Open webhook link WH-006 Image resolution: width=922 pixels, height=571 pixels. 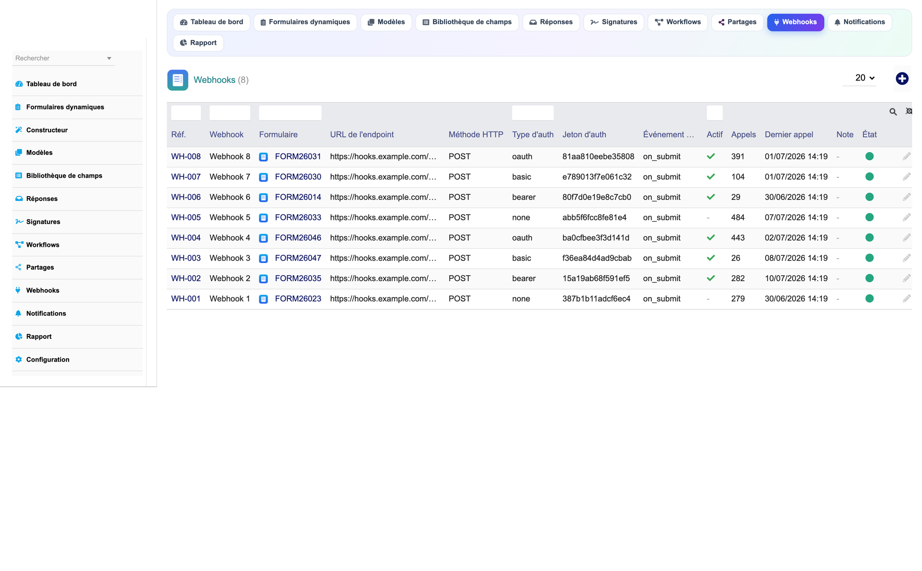186,198
